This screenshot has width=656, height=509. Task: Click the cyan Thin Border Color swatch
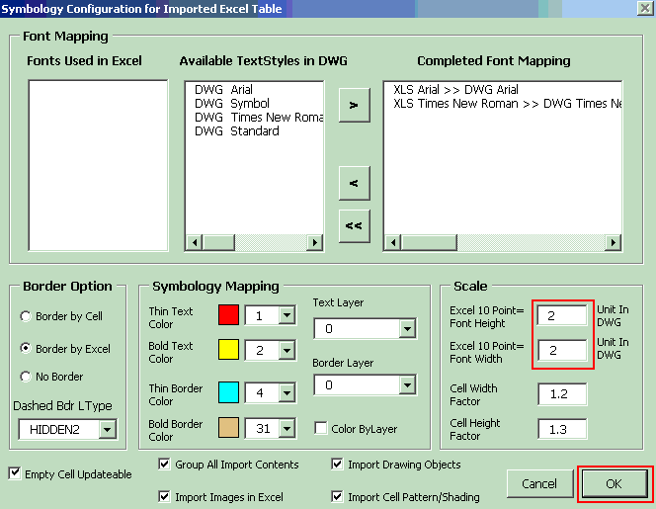[x=228, y=392]
